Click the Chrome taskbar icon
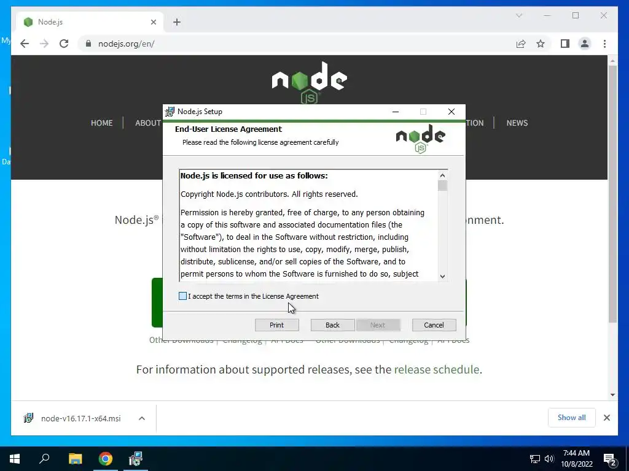The width and height of the screenshot is (629, 471). (x=106, y=459)
